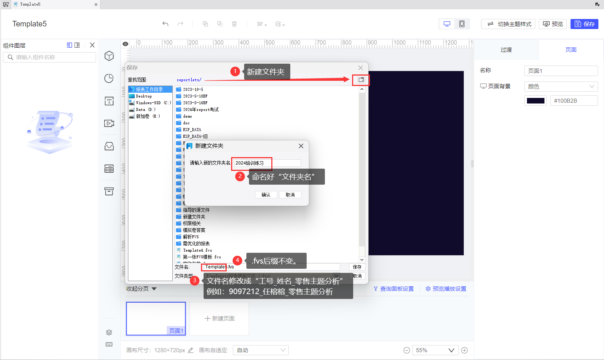The image size is (604, 360).
Task: Open the inbox tray component icon
Action: [109, 146]
